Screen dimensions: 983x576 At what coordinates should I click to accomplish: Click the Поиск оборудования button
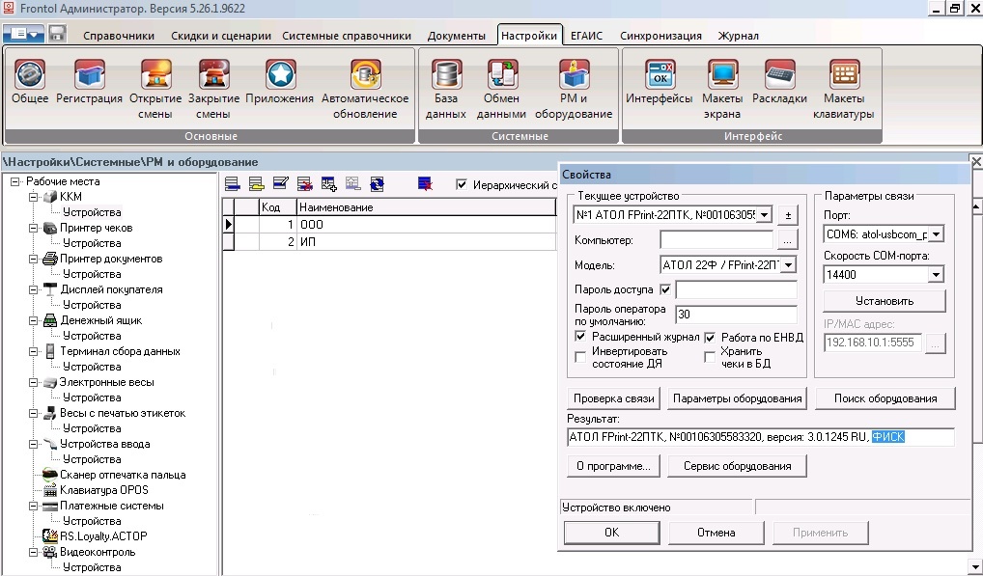885,398
